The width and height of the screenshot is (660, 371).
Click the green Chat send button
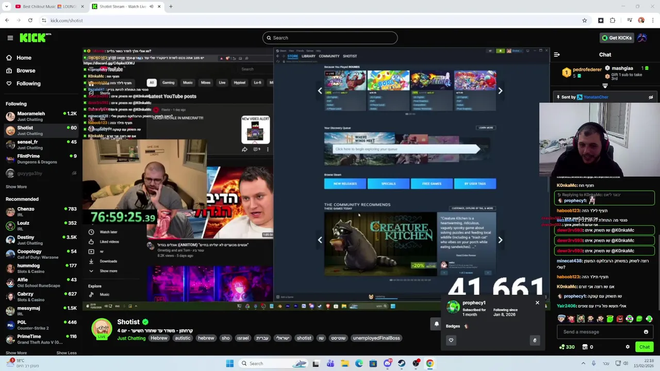click(645, 347)
